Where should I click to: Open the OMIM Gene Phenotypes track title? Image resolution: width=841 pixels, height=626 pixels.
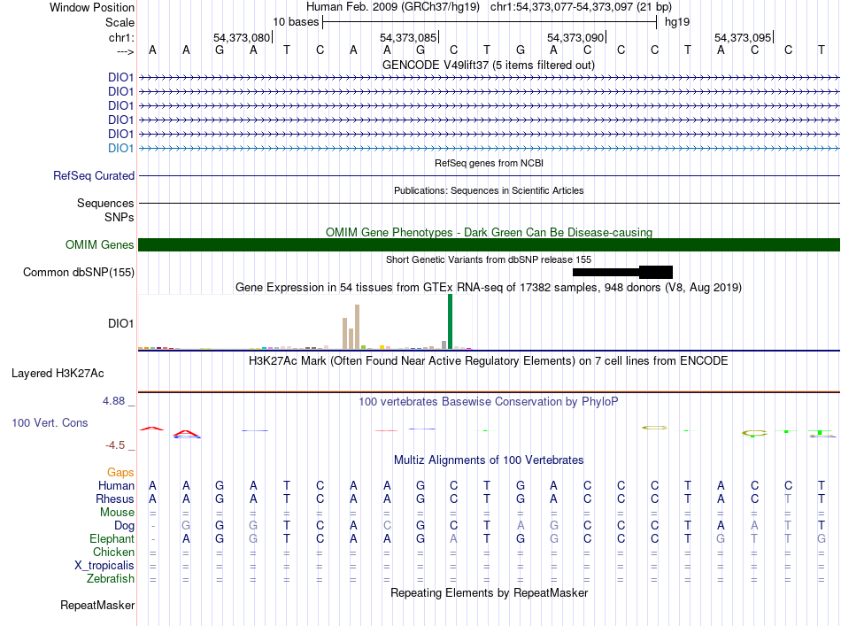coord(488,232)
